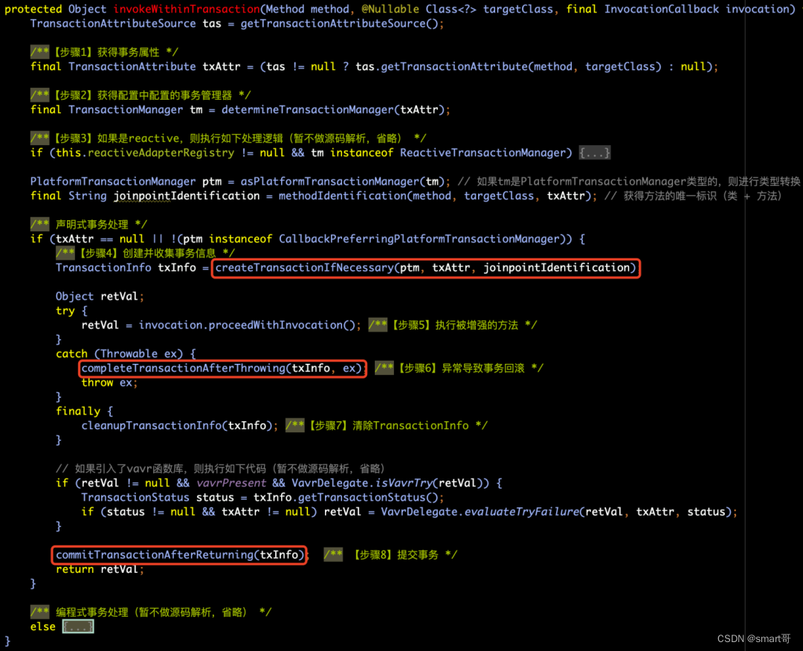This screenshot has width=803, height=651.
Task: Click vavrPresent italic field
Action: (x=231, y=483)
